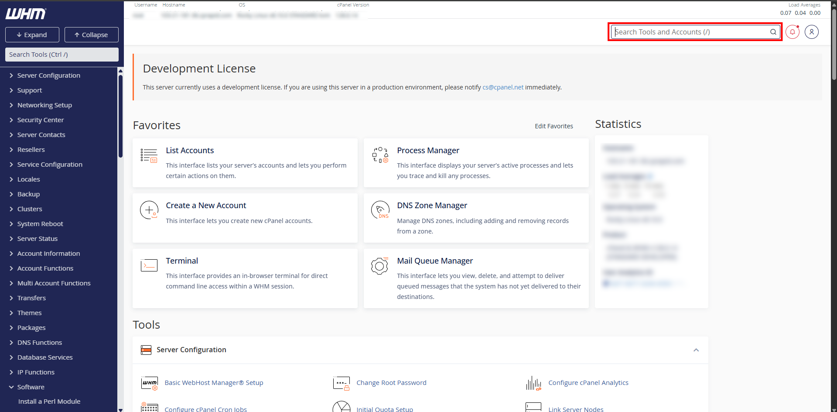Open System Reboot in the sidebar
Image resolution: width=837 pixels, height=412 pixels.
coord(40,224)
